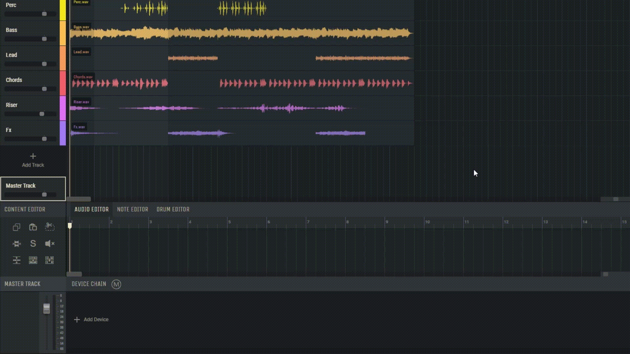Image resolution: width=630 pixels, height=354 pixels.
Task: Click the Audio Editor horizontal scrollbar thumb
Action: [x=74, y=274]
